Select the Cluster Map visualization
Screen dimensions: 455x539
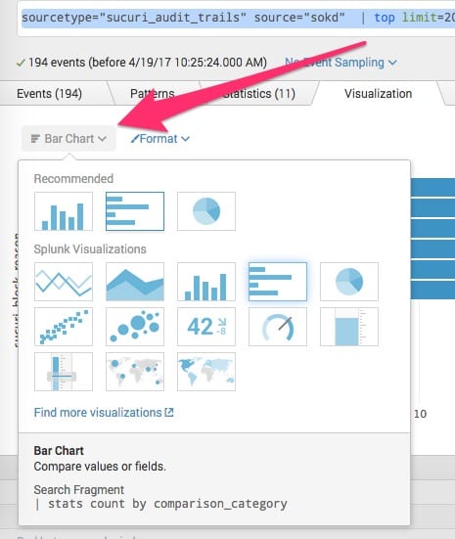pos(135,372)
